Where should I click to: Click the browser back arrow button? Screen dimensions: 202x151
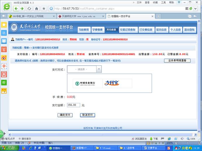click(16, 9)
